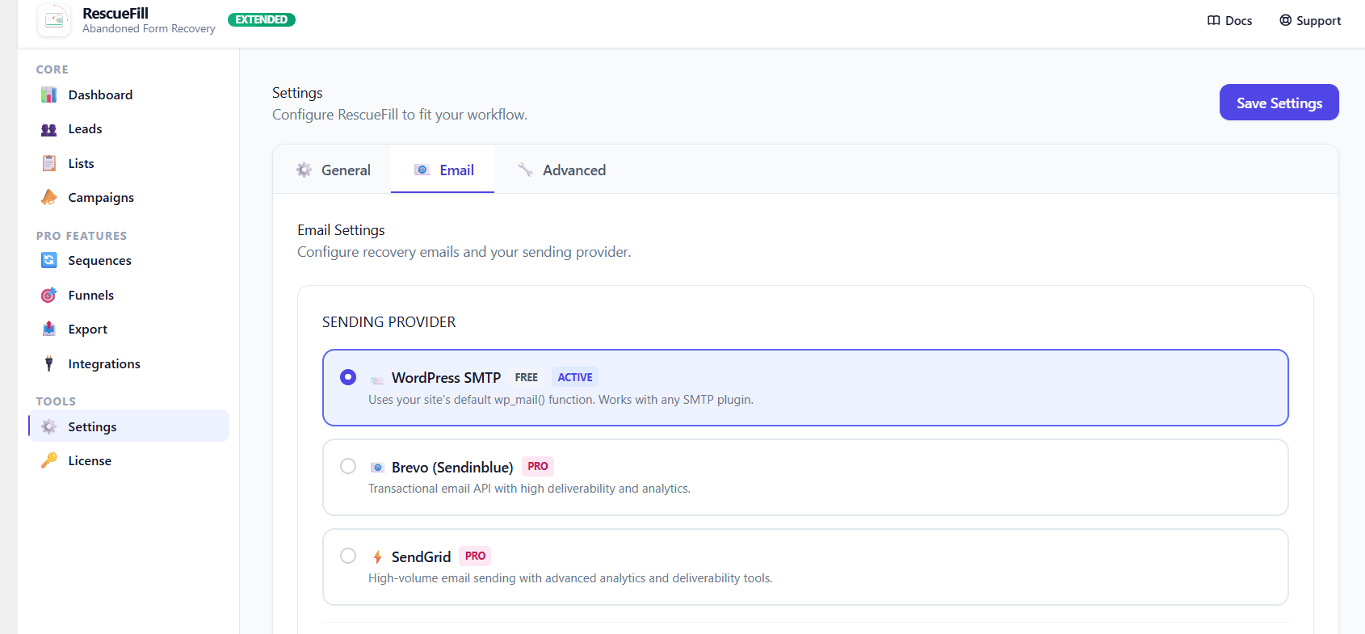
Task: Choose Brevo (Sendinblue) provider
Action: pyautogui.click(x=348, y=466)
